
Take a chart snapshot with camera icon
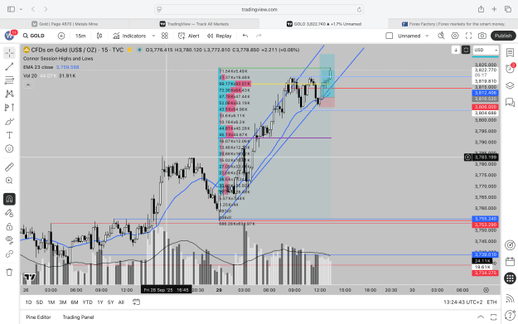coord(482,36)
